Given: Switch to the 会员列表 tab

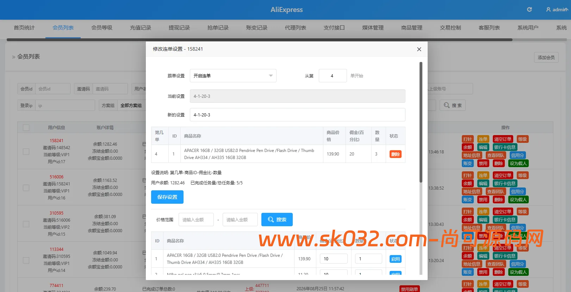Looking at the screenshot, I should [x=63, y=28].
